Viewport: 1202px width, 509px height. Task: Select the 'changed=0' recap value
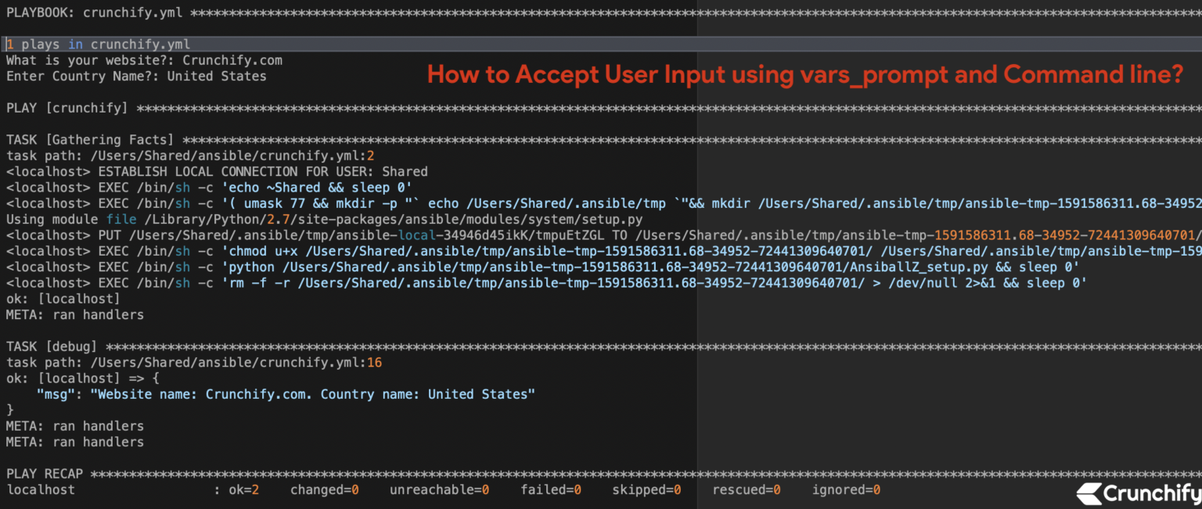326,489
